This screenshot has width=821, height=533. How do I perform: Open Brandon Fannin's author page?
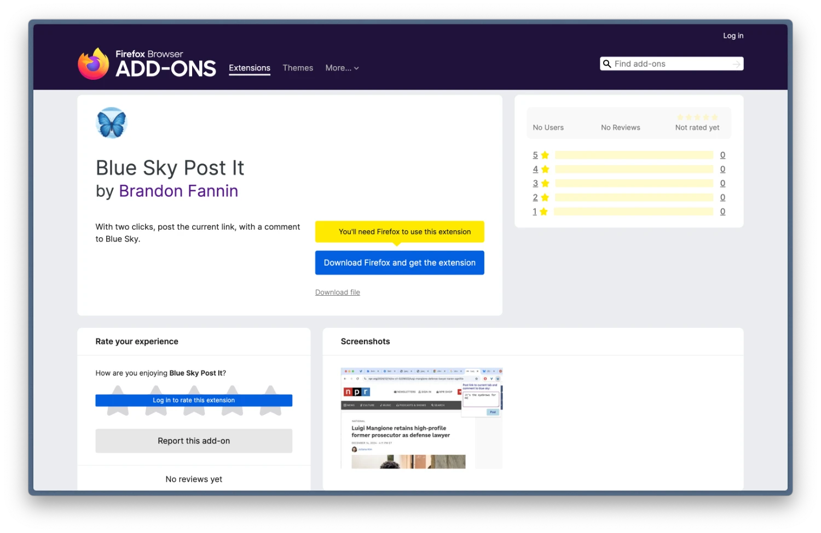[178, 191]
